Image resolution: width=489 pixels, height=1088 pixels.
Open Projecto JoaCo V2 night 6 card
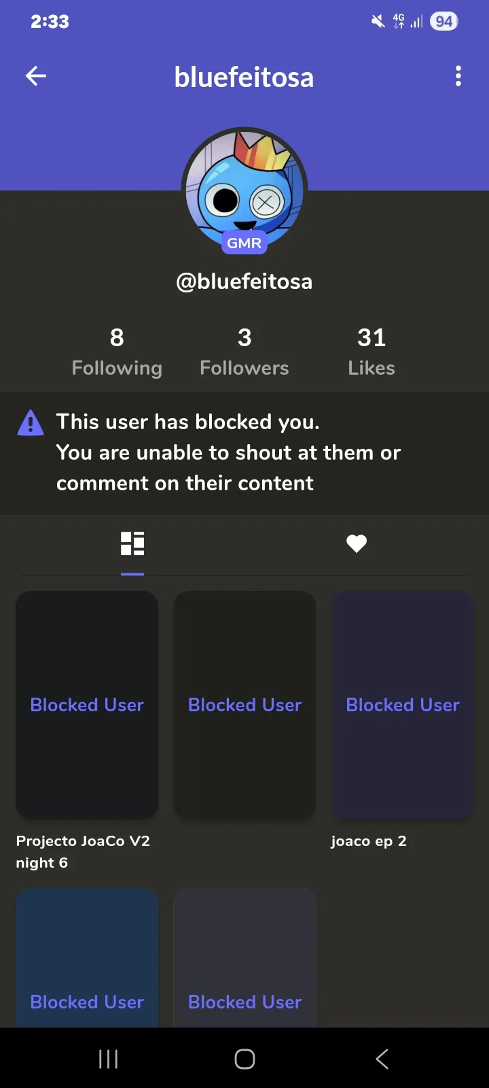pos(87,704)
